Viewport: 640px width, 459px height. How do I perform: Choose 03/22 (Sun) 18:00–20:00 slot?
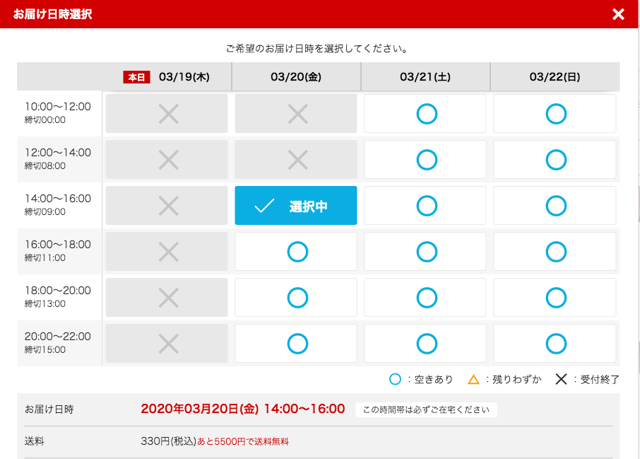[555, 298]
